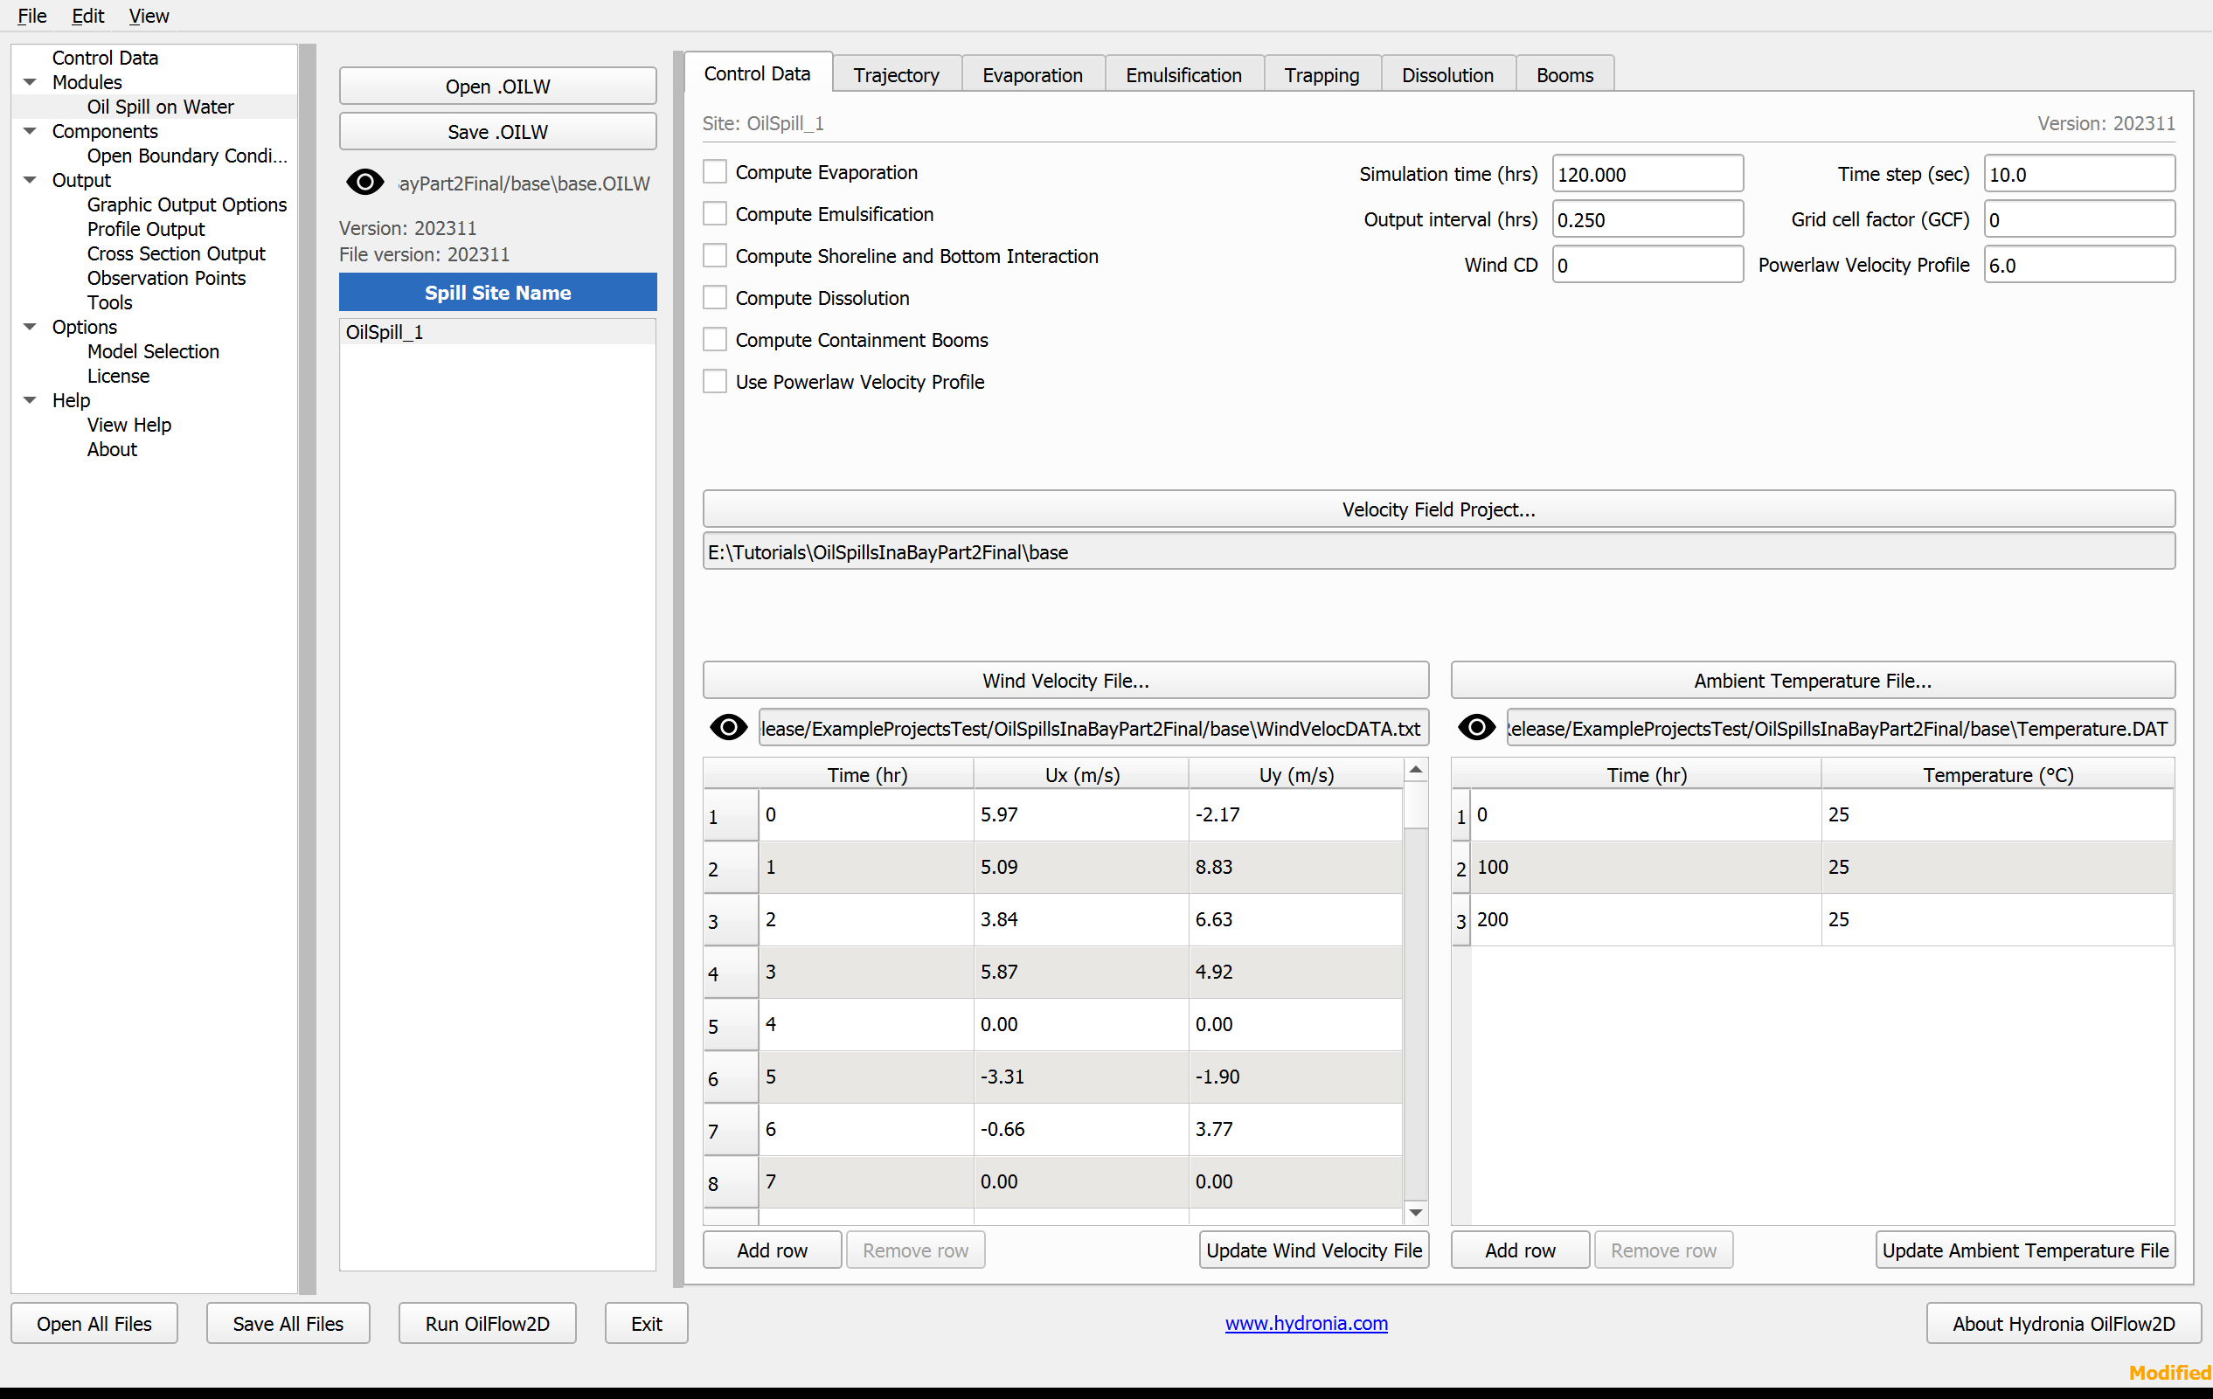Click Ambient Temperature File... button
The height and width of the screenshot is (1399, 2213).
pyautogui.click(x=1813, y=680)
